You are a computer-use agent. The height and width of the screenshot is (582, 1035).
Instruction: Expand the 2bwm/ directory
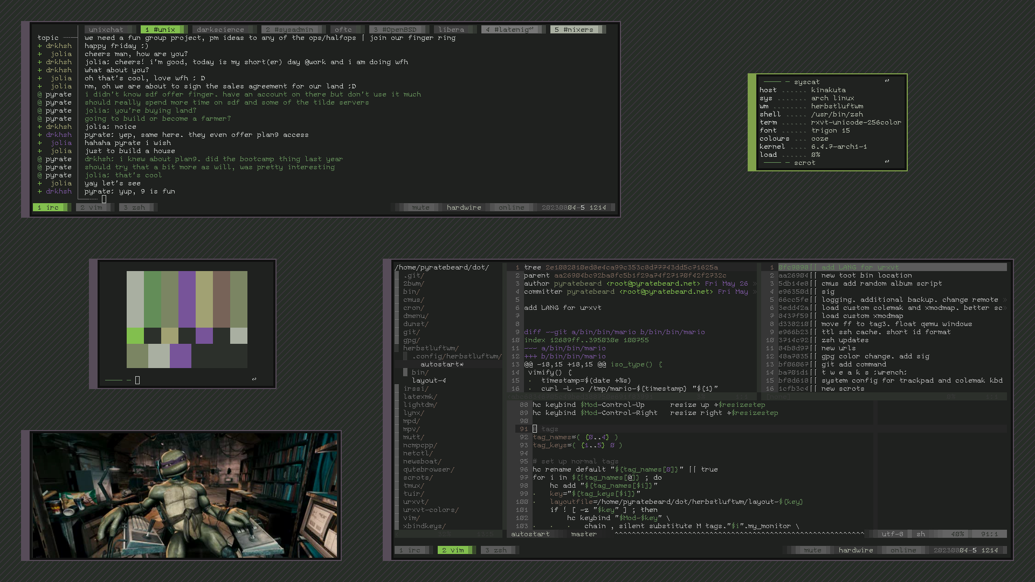413,283
